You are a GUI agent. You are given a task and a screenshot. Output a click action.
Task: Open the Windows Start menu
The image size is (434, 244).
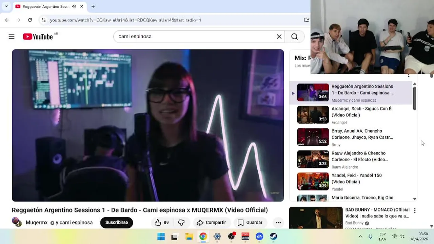tap(161, 237)
